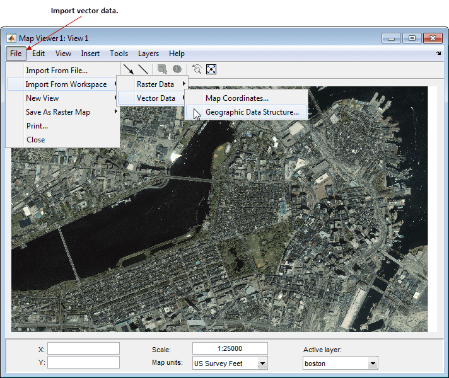The height and width of the screenshot is (378, 449).
Task: Expand the Raster Data submenu
Action: click(x=155, y=84)
